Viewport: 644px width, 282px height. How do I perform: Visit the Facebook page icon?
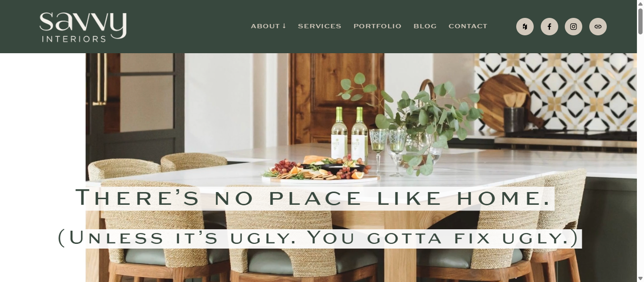pyautogui.click(x=549, y=26)
